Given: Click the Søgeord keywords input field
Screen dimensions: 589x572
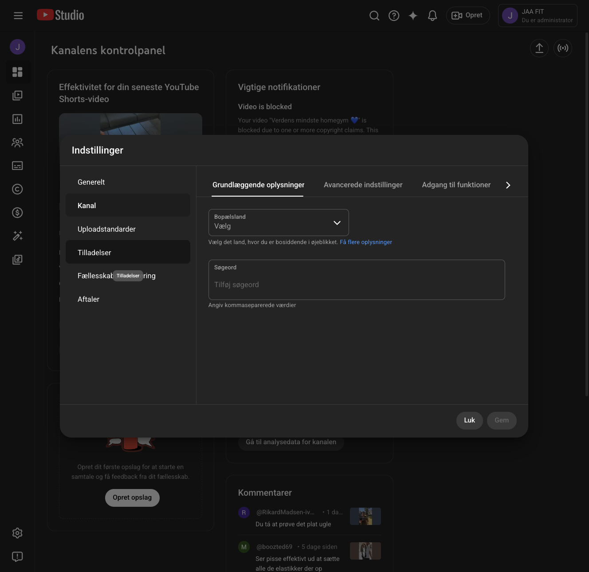Looking at the screenshot, I should coord(357,280).
